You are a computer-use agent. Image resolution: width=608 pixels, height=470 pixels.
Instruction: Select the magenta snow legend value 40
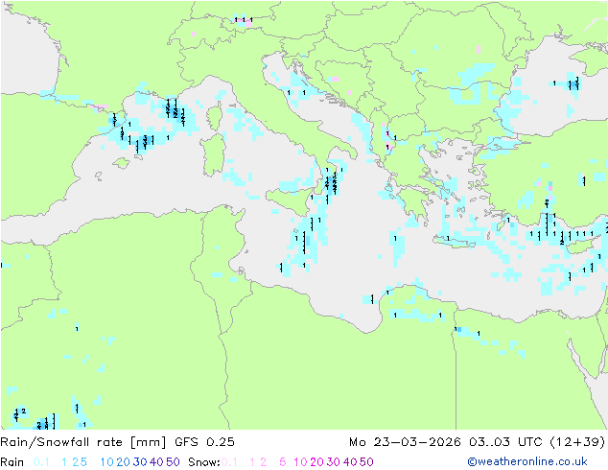(x=350, y=462)
